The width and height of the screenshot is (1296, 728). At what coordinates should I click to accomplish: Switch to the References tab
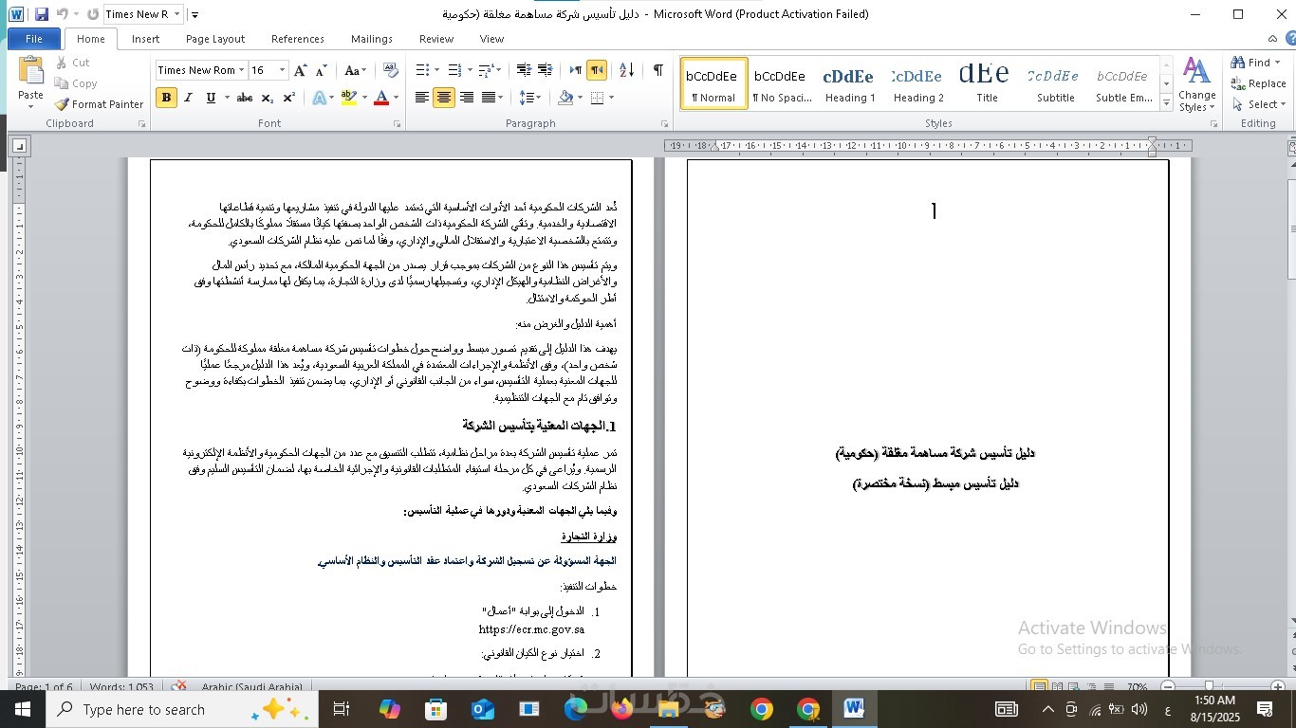tap(298, 39)
